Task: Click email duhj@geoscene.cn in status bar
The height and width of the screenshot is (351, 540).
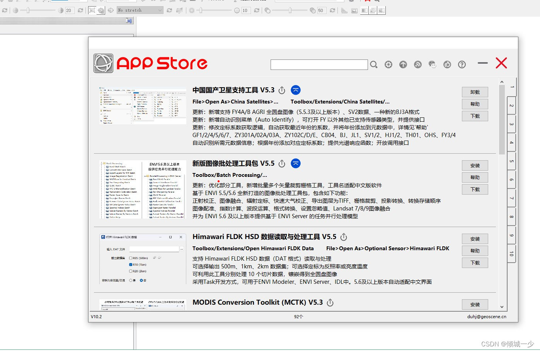Action: tap(487, 317)
